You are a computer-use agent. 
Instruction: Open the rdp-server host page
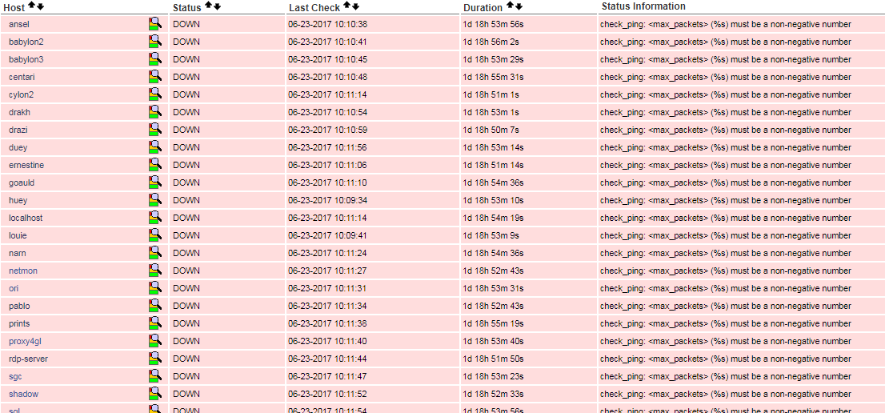[28, 359]
